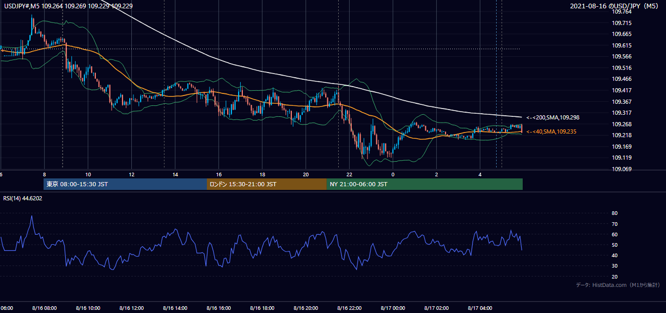Click price axis value 109.715
The image size is (666, 313).
click(x=622, y=23)
